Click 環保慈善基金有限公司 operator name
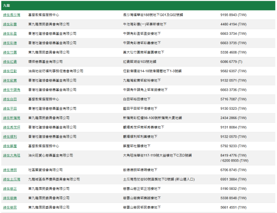The image size is (277, 213). click(x=45, y=62)
